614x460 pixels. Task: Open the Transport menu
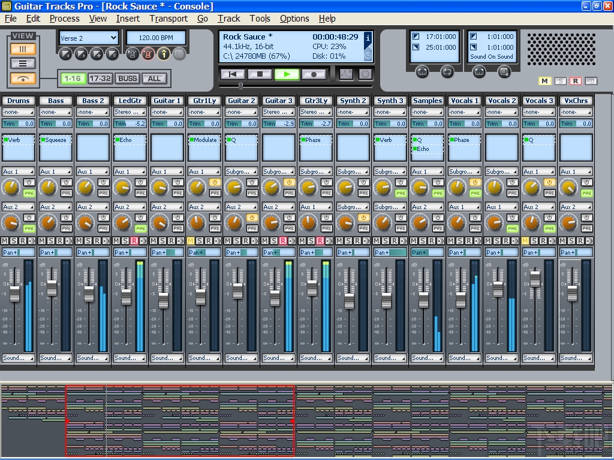[x=168, y=19]
